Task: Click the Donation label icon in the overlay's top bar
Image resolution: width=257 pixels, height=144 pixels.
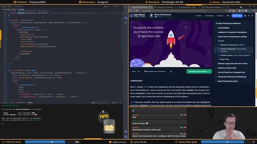Action: point(146,2)
